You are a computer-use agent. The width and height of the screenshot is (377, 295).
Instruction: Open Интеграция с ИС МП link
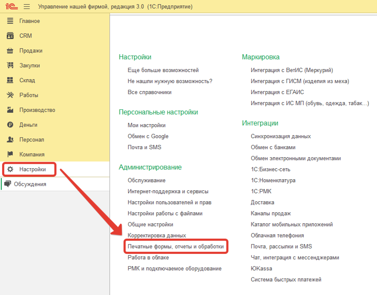[310, 103]
